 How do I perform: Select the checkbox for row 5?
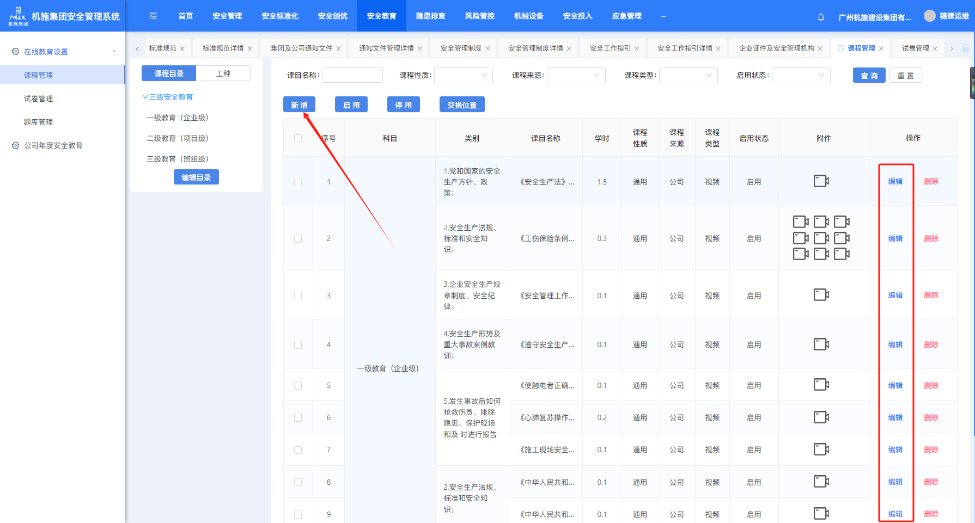coord(298,385)
